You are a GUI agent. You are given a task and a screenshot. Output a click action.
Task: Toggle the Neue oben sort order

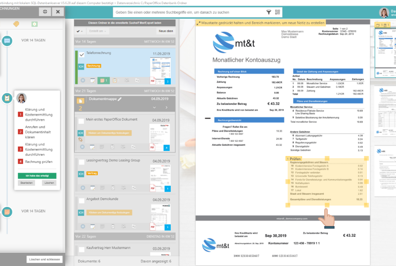(166, 31)
